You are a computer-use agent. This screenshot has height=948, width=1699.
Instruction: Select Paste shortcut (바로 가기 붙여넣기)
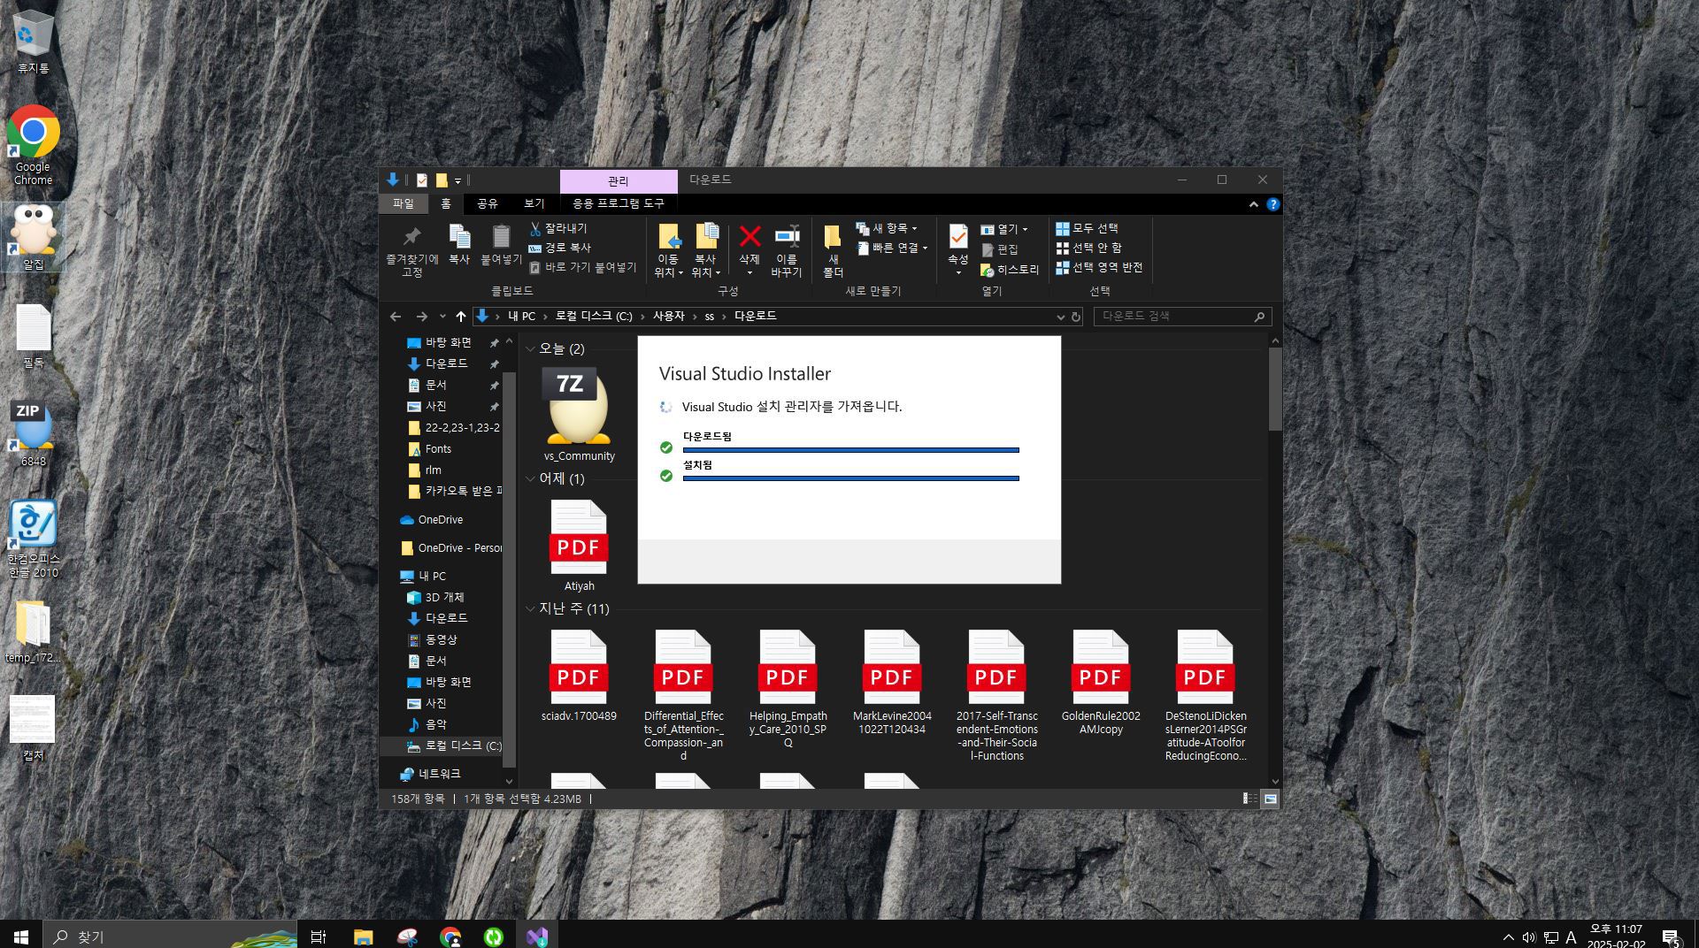point(583,267)
